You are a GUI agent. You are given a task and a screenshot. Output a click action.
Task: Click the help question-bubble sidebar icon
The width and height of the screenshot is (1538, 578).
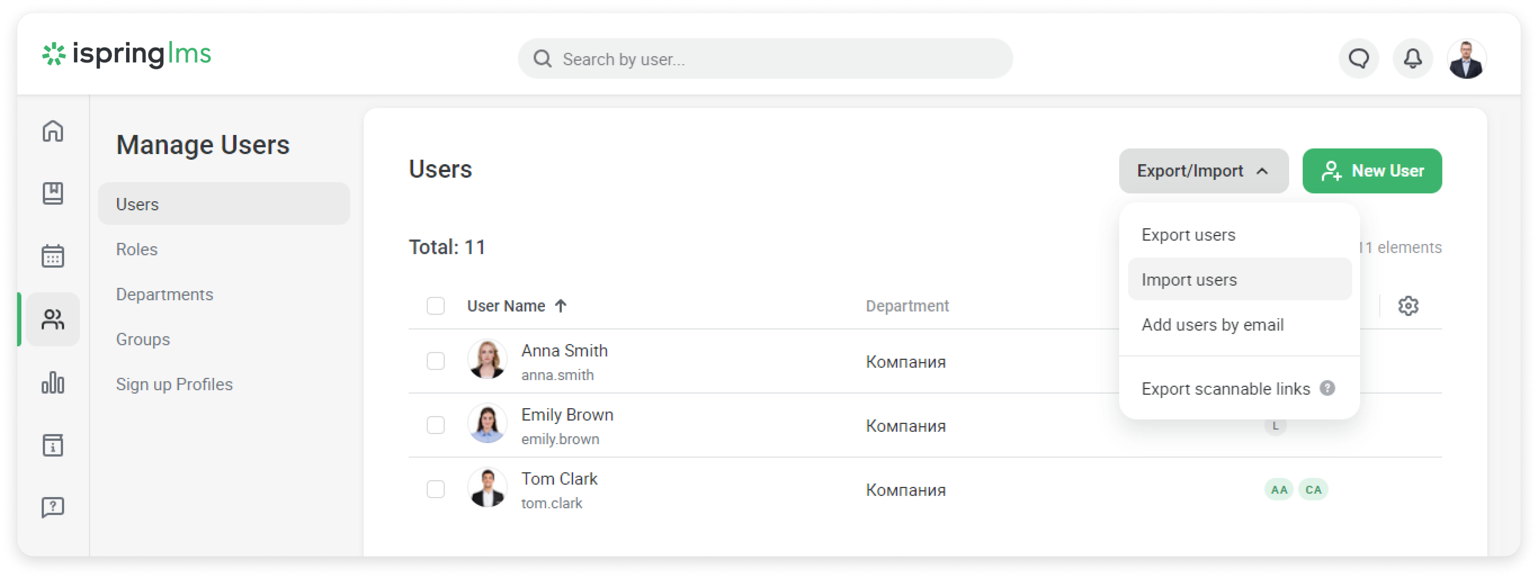(x=53, y=508)
